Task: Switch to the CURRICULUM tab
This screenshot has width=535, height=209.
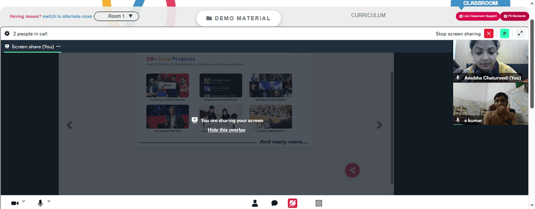Action: (368, 15)
